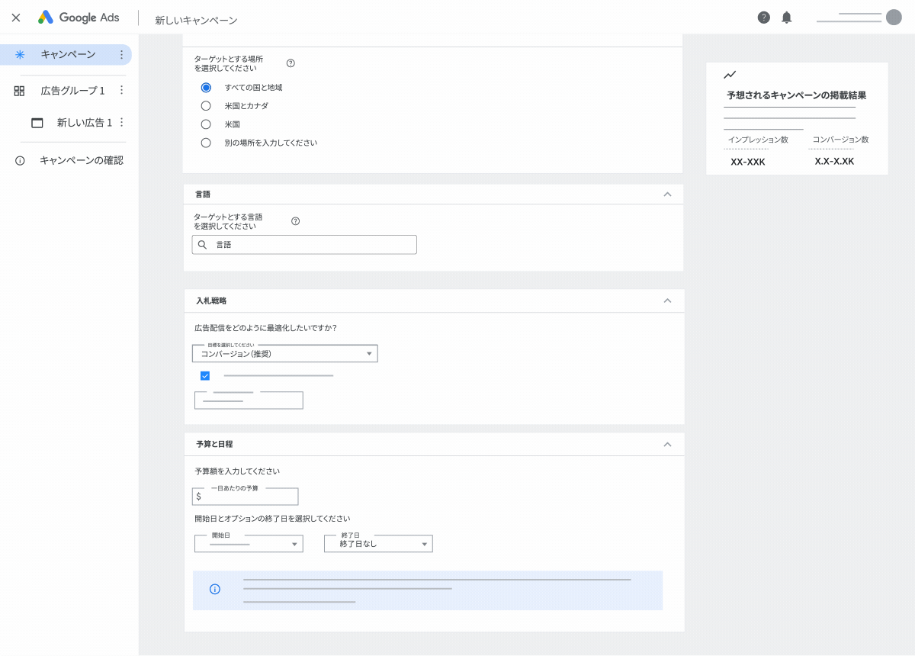Select the すべての国と地域 radio button
This screenshot has height=656, width=915.
pos(206,88)
